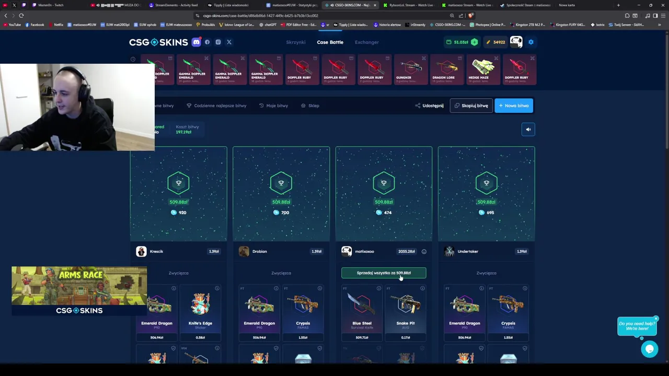669x376 pixels.
Task: Open the Discord icon beside the CSGO-SKINS logo
Action: pos(197,42)
